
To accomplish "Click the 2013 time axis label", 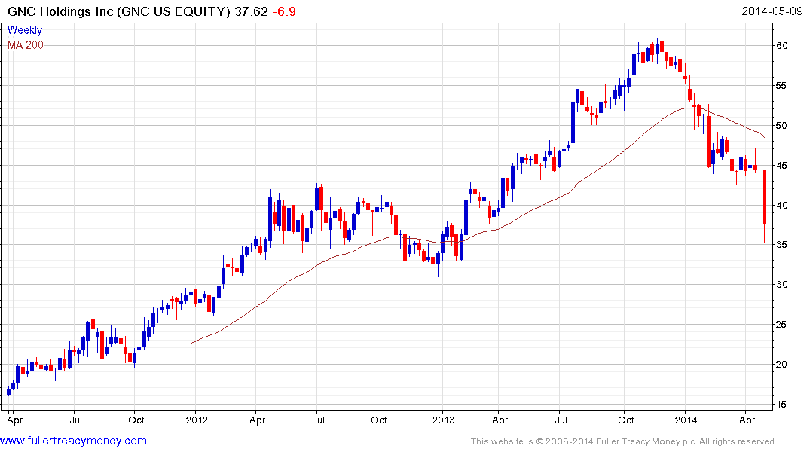I will [443, 420].
